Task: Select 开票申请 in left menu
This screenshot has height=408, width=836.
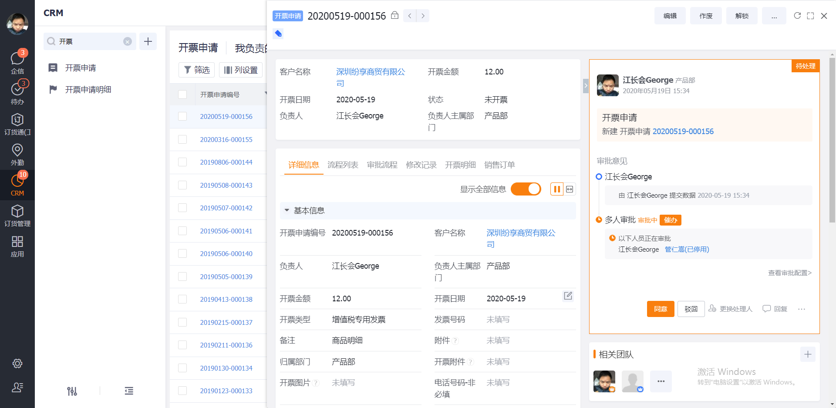Action: click(x=81, y=68)
